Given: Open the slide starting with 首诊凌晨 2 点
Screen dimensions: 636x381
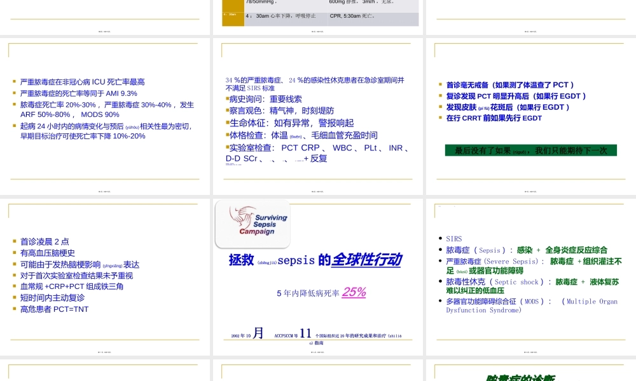Looking at the screenshot, I should (x=105, y=277).
